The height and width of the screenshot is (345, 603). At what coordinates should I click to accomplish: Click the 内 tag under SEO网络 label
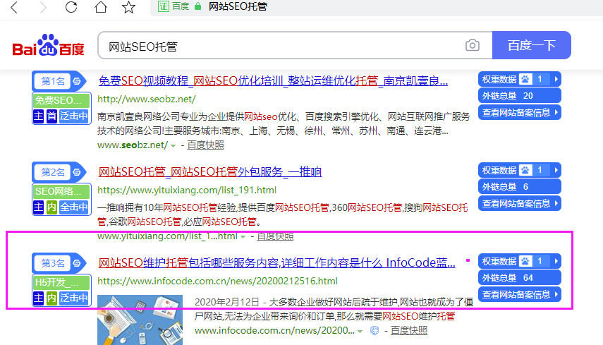coord(51,207)
